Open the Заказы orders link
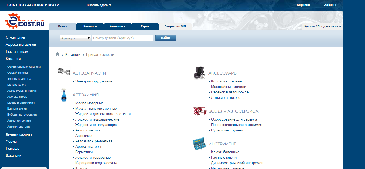 tap(330, 5)
